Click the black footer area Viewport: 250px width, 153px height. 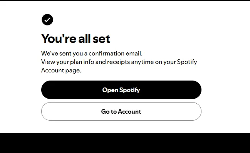click(125, 143)
